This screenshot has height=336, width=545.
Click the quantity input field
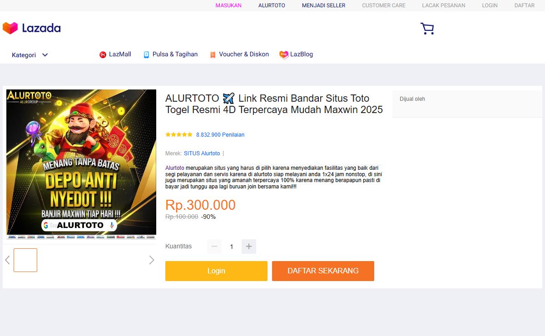pos(232,247)
